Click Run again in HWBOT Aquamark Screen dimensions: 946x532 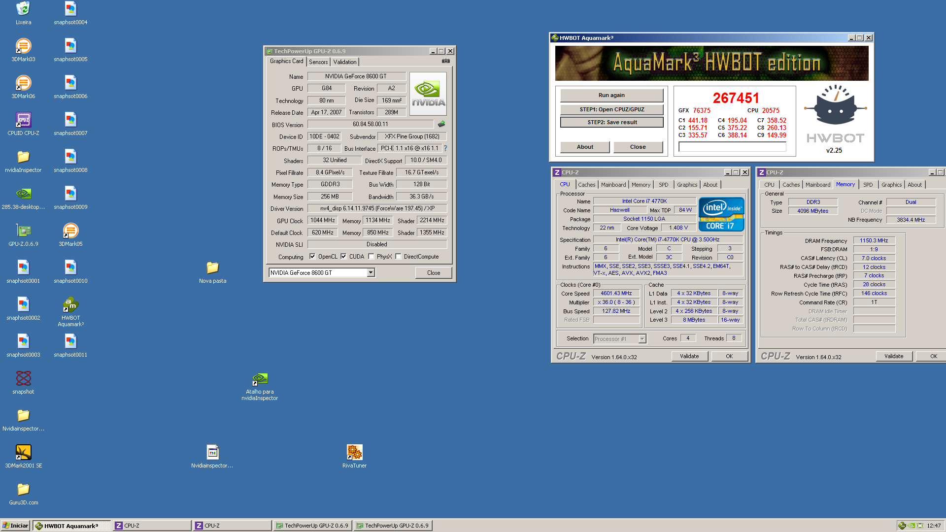coord(611,95)
